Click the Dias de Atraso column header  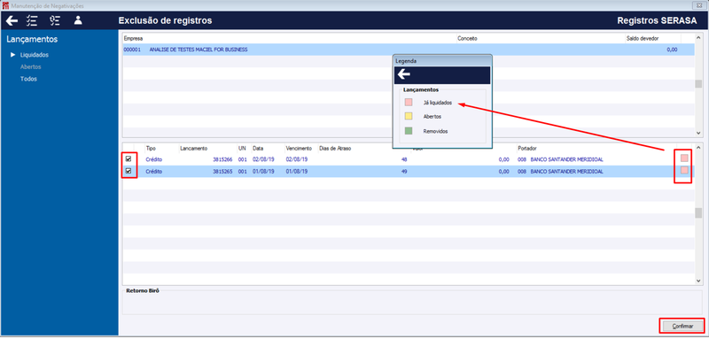click(x=335, y=148)
